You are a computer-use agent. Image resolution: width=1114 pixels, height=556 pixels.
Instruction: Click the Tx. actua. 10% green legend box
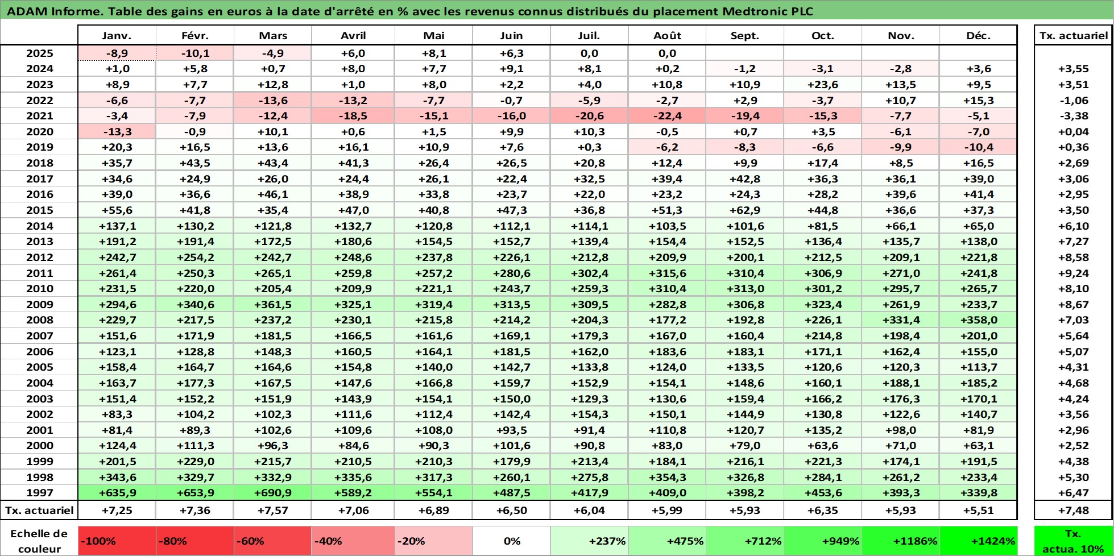point(1073,541)
